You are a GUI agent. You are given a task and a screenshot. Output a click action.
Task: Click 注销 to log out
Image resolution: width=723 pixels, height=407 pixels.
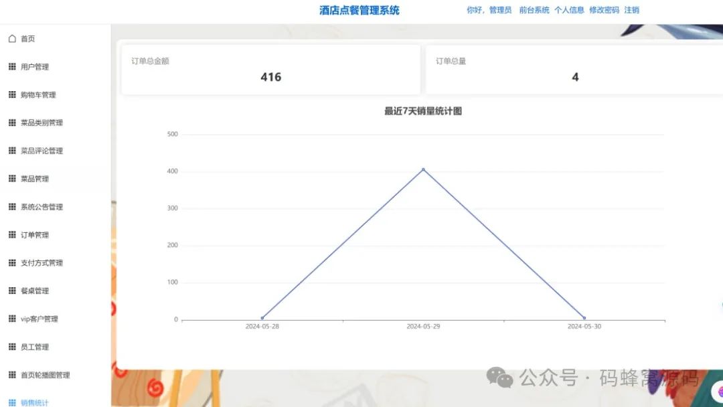[630, 9]
